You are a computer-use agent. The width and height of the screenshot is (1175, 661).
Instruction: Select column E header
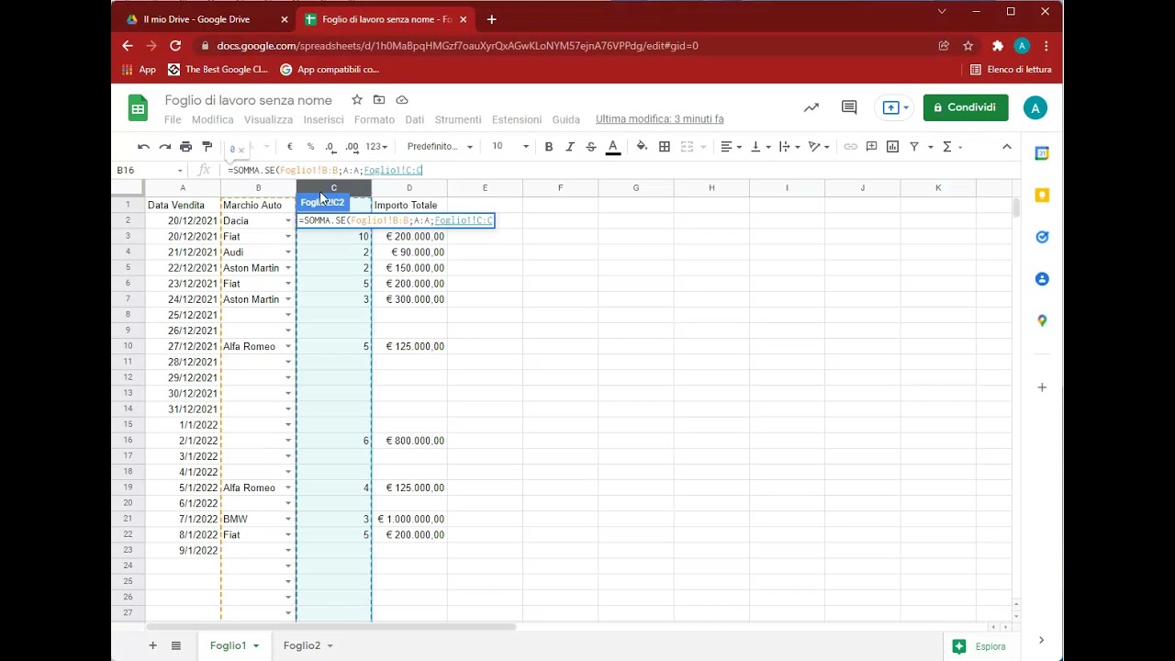pos(485,188)
